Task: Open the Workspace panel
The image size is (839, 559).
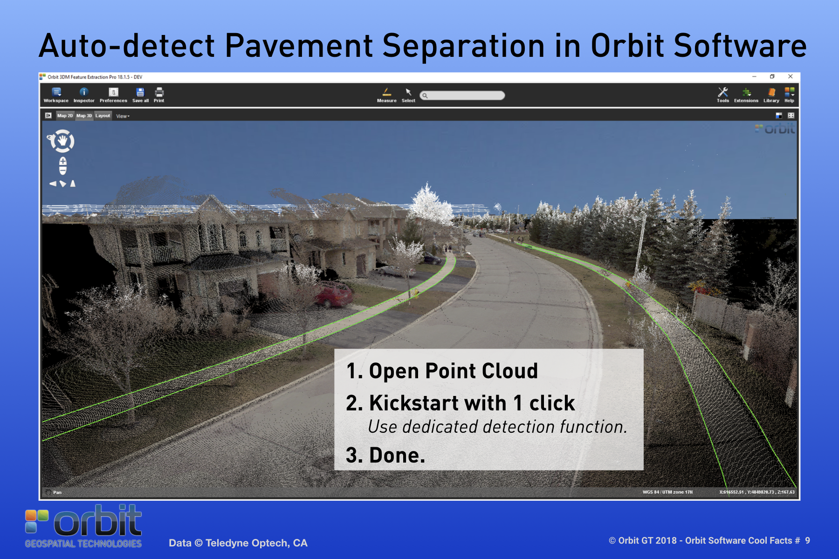Action: pyautogui.click(x=56, y=95)
